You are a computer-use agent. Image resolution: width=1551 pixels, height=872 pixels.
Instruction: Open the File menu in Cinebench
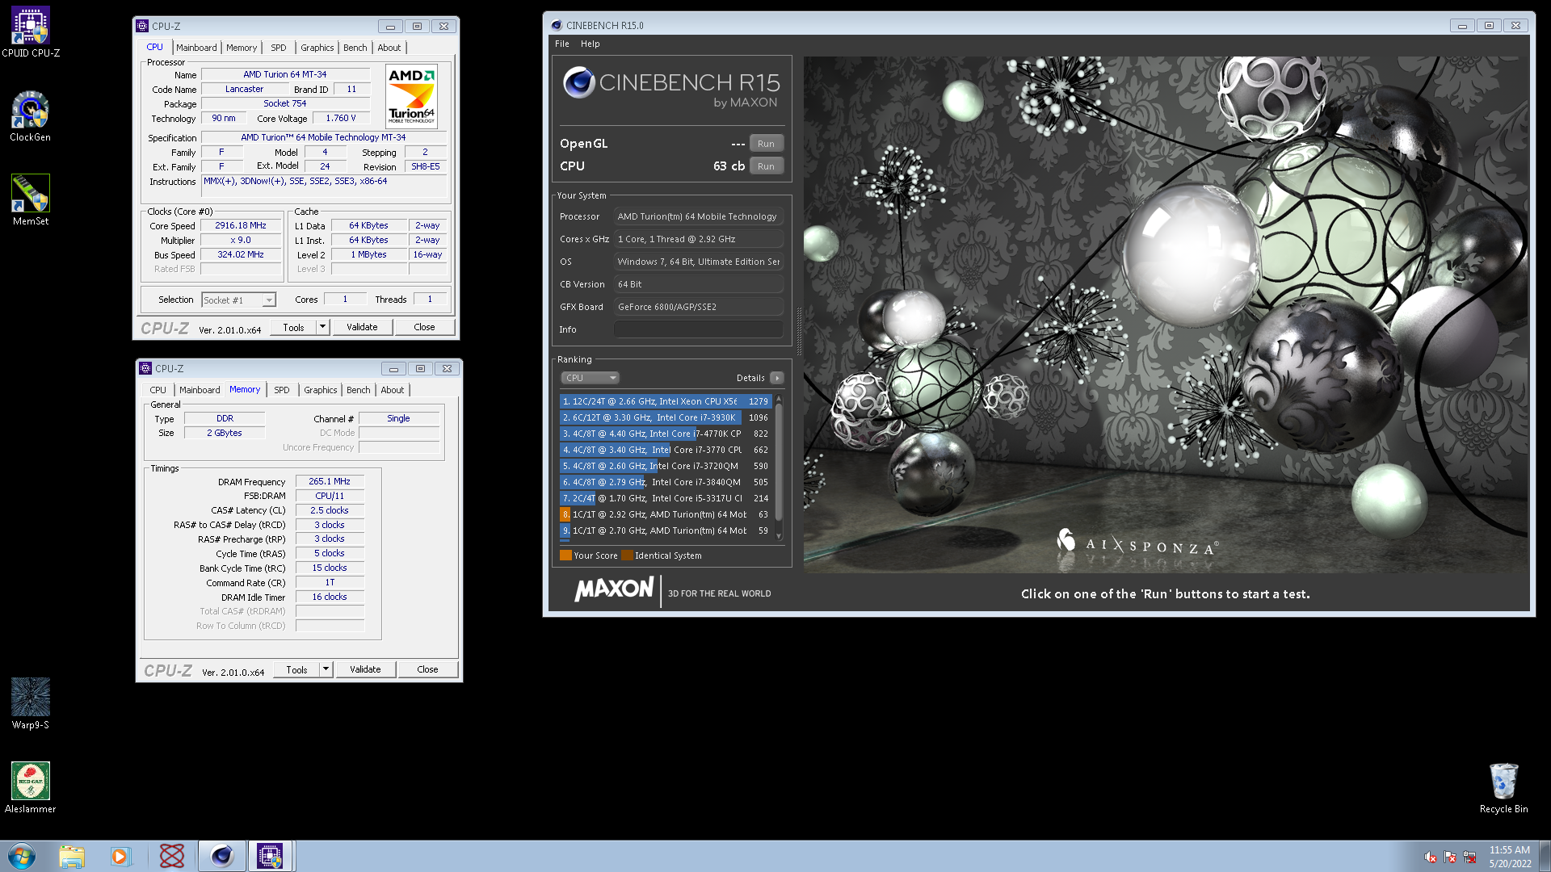(x=562, y=44)
